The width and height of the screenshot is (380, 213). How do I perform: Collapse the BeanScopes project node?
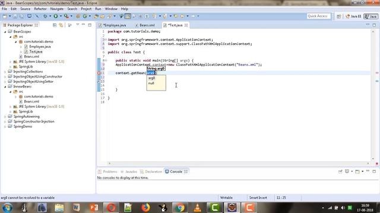(5, 31)
